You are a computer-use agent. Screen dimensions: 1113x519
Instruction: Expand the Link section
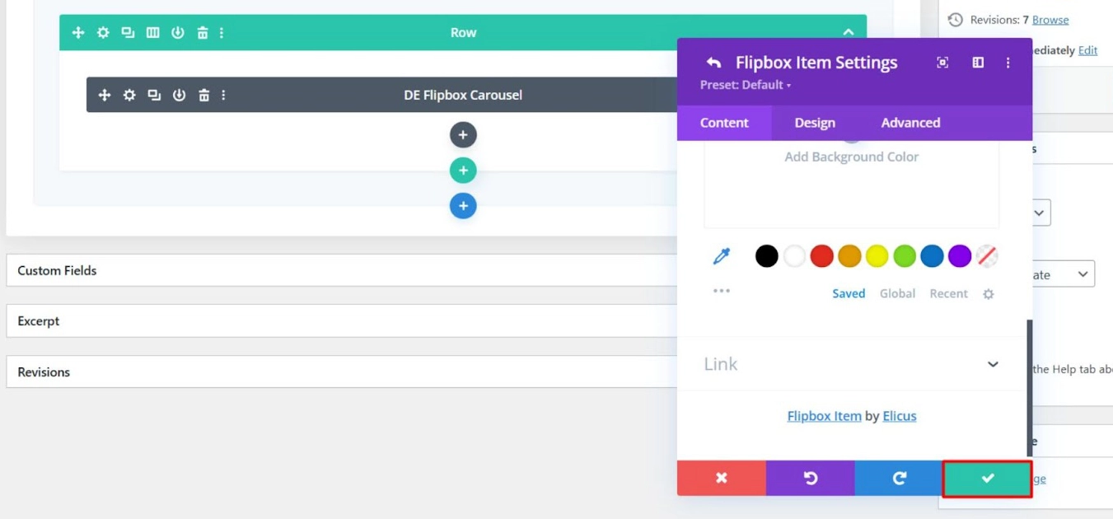click(x=852, y=364)
